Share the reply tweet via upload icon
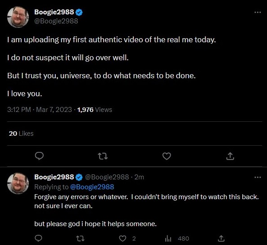Viewport: 267px width, 245px height. pos(221,238)
